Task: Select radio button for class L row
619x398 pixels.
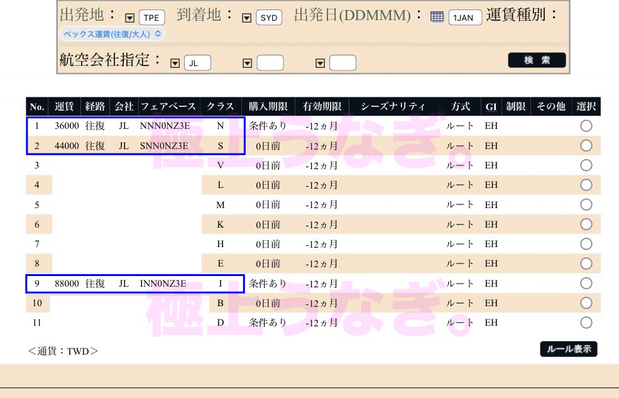Action: [586, 185]
